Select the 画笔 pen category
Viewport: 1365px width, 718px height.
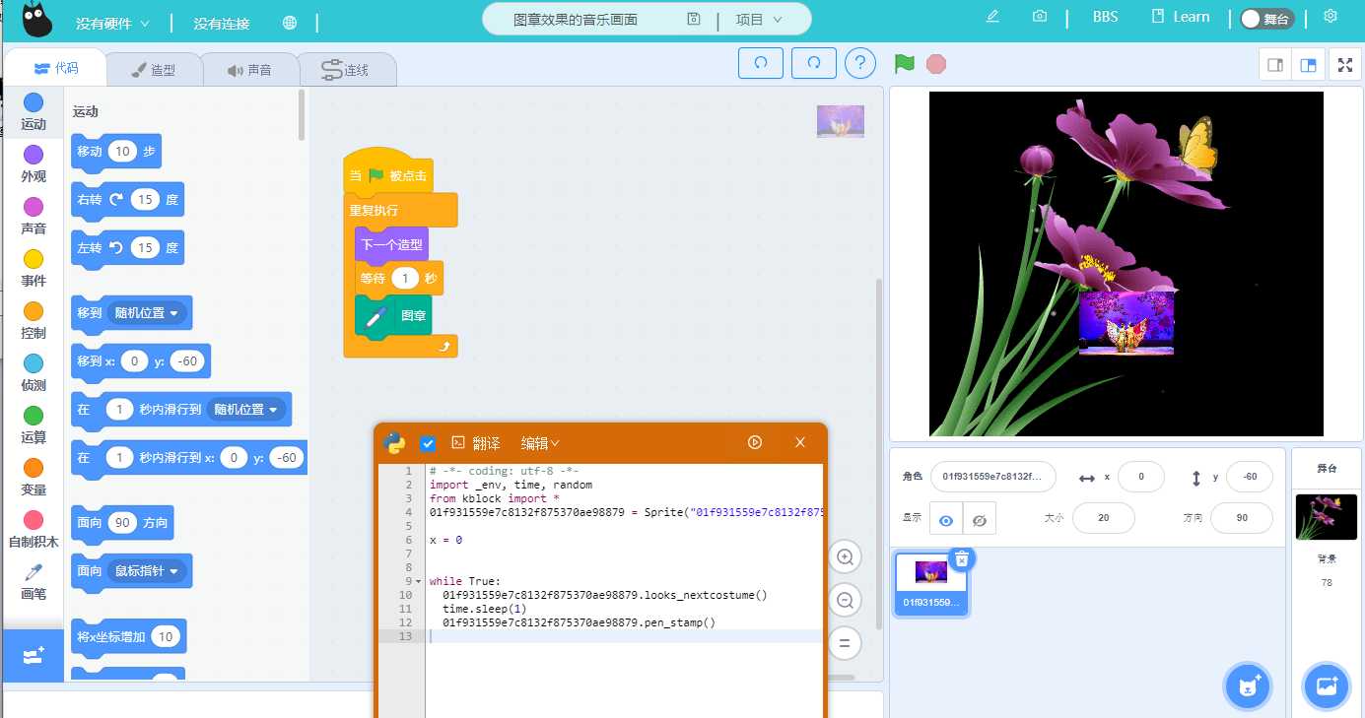pos(34,581)
